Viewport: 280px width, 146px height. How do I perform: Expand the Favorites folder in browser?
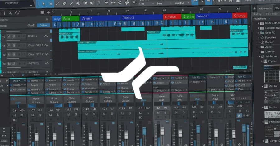pyautogui.click(x=259, y=38)
